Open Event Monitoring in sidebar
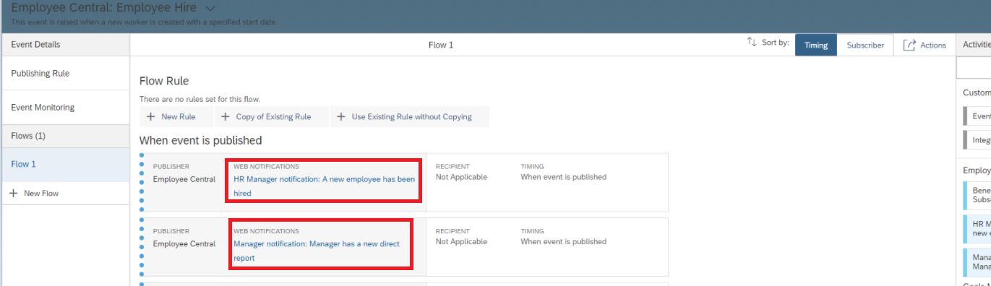Image resolution: width=991 pixels, height=286 pixels. coord(65,108)
